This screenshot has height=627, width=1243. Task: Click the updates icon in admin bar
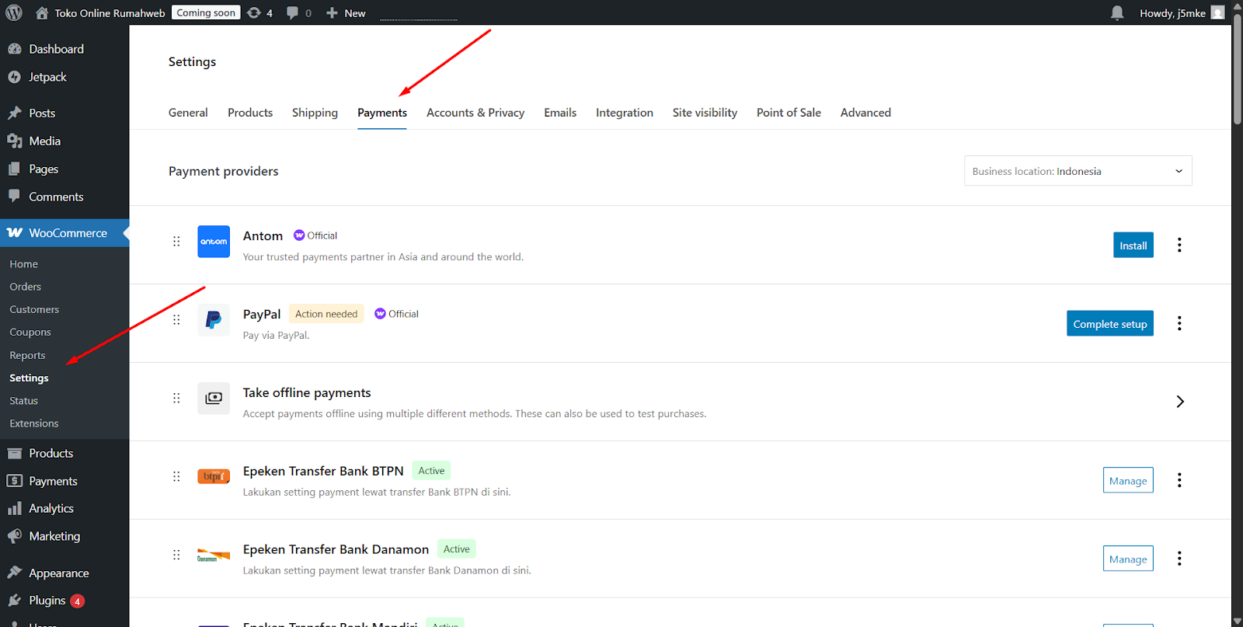coord(254,12)
